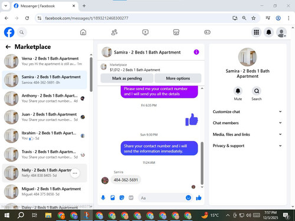Click the scrollbar of the conversation list
The image size is (295, 221).
[91, 75]
